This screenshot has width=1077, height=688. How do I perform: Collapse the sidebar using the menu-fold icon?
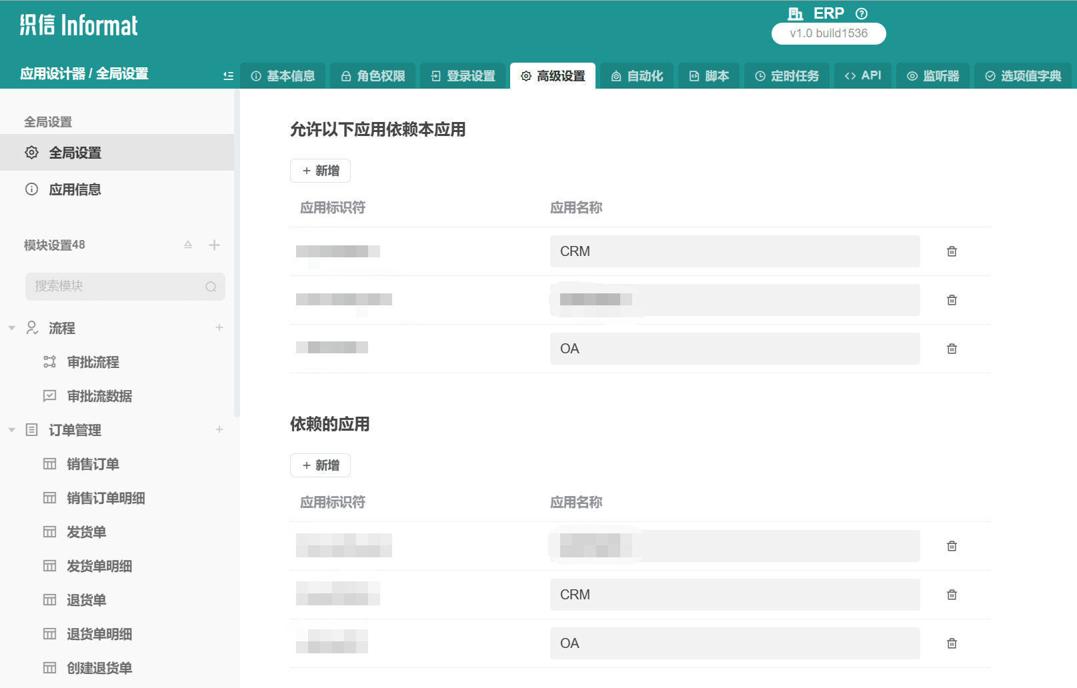tap(228, 76)
